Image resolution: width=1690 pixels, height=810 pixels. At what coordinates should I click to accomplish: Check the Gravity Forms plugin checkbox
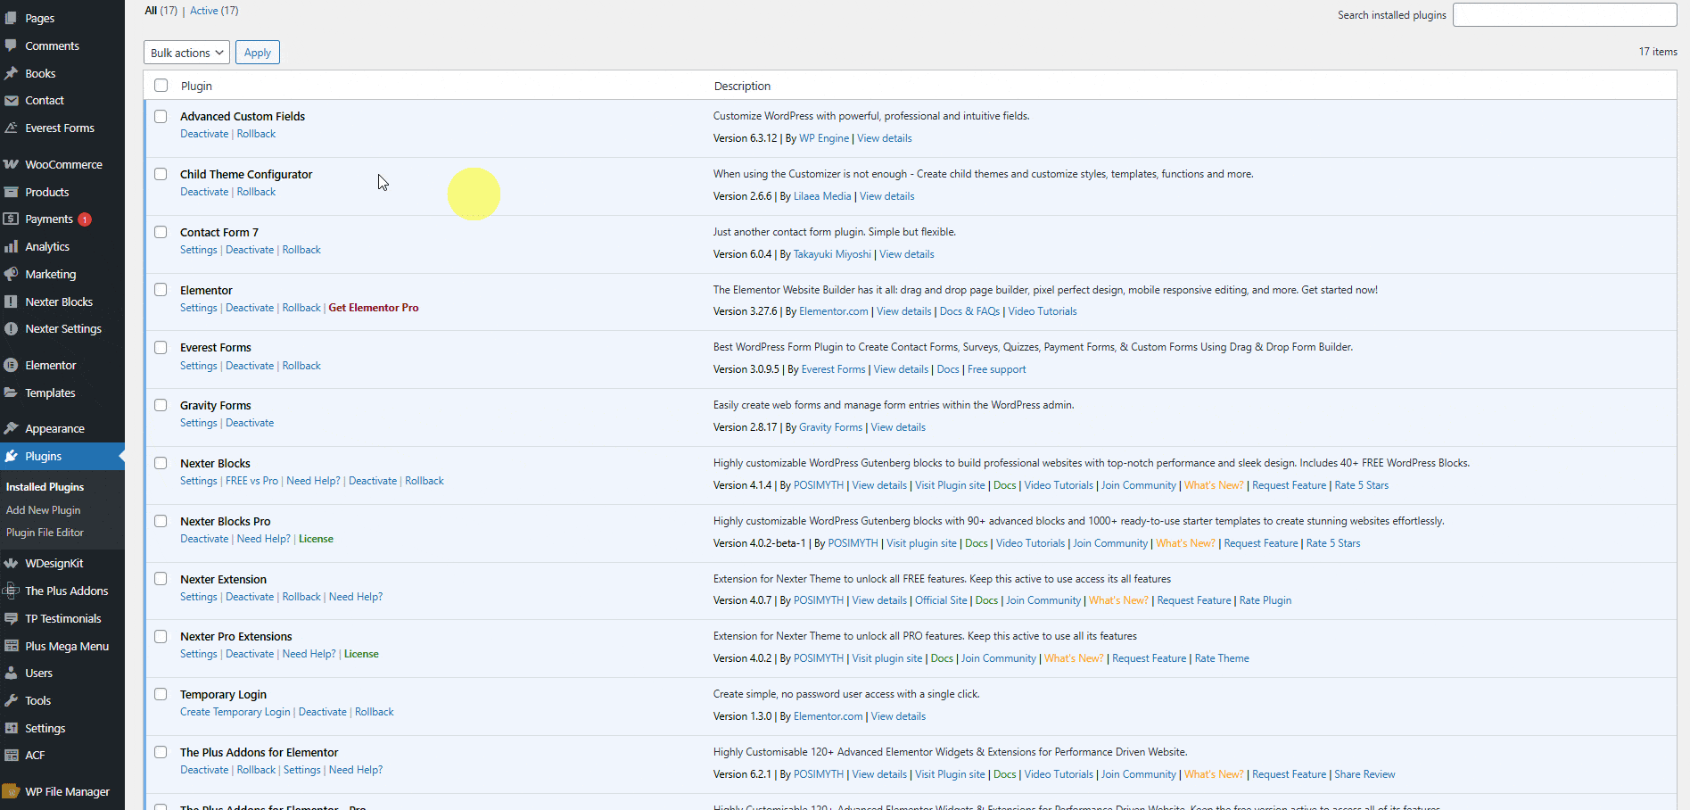[x=161, y=405]
